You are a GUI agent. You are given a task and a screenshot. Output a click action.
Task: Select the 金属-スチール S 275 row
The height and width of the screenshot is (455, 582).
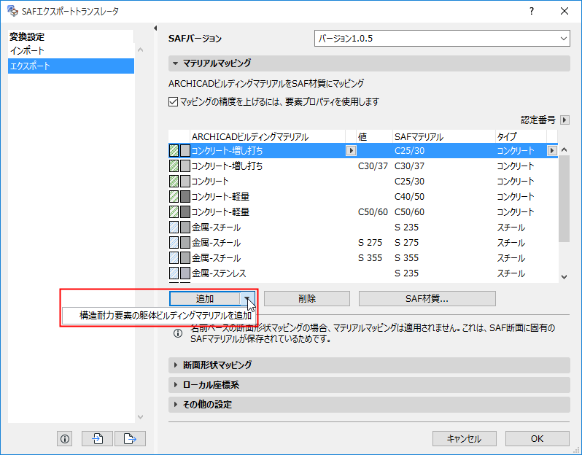[x=363, y=242]
